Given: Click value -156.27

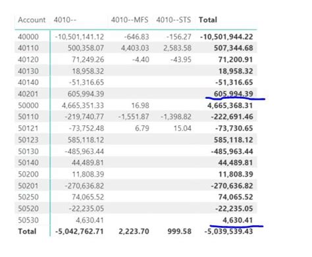Looking at the screenshot, I should coord(179,37).
